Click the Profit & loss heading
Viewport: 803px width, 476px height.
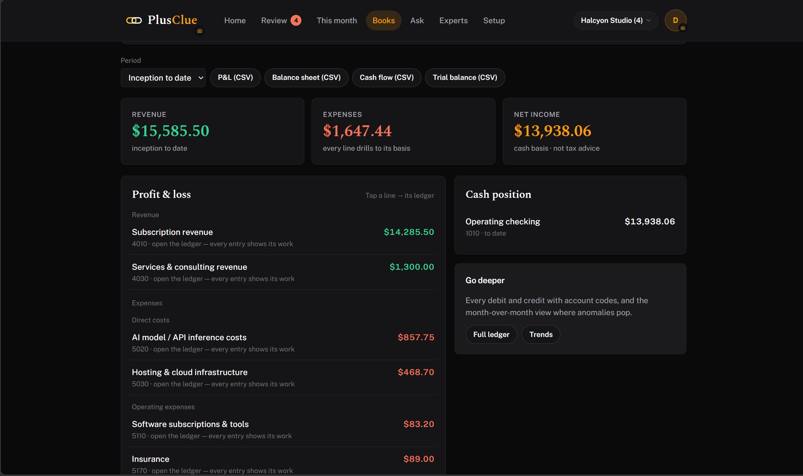click(161, 194)
